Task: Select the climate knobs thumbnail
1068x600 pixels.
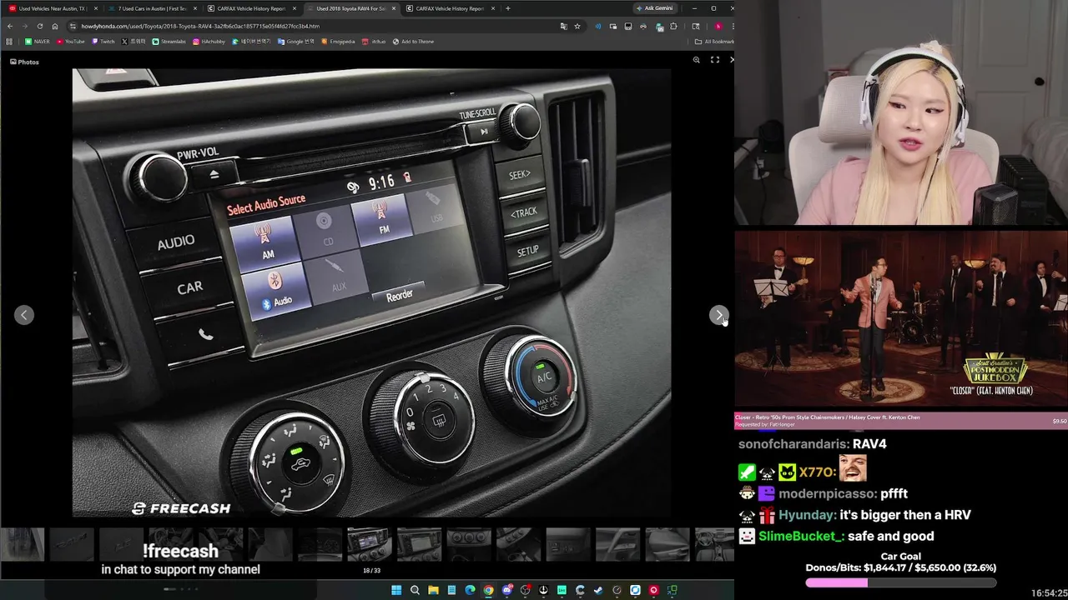Action: (x=469, y=544)
